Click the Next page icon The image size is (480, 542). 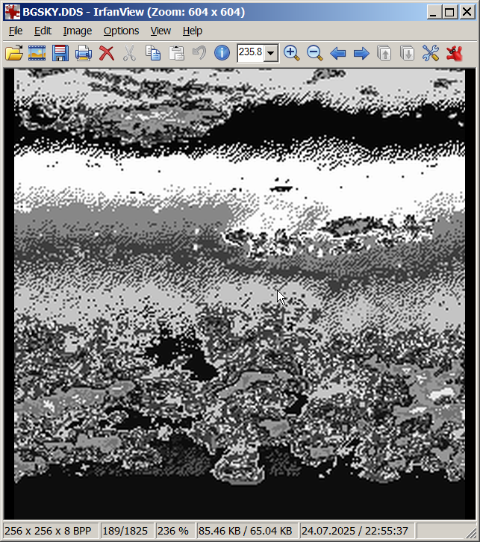pos(408,53)
